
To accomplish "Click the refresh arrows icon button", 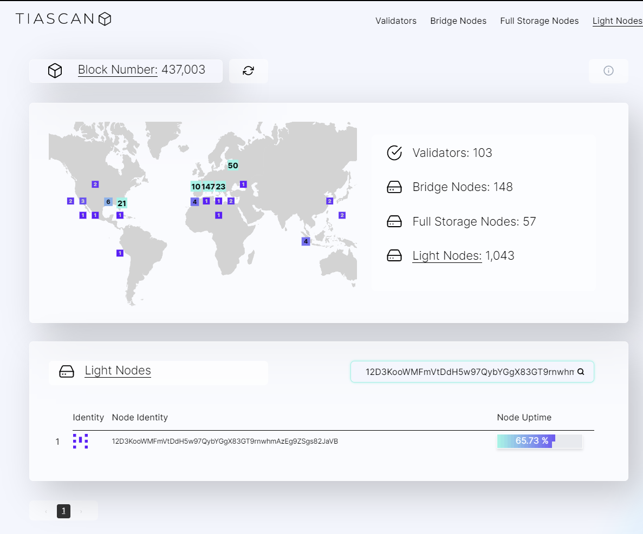I will point(249,71).
